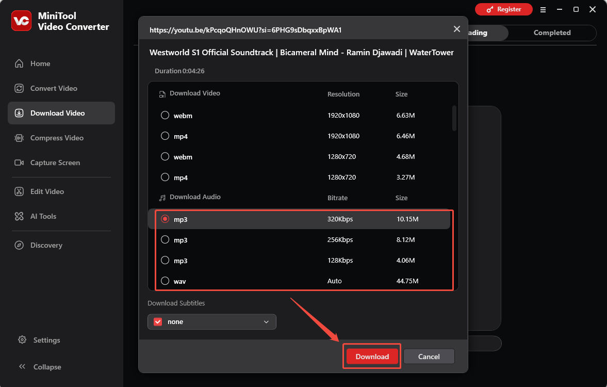Select wav Auto audio option
Screen dimensions: 607x387
click(165, 281)
